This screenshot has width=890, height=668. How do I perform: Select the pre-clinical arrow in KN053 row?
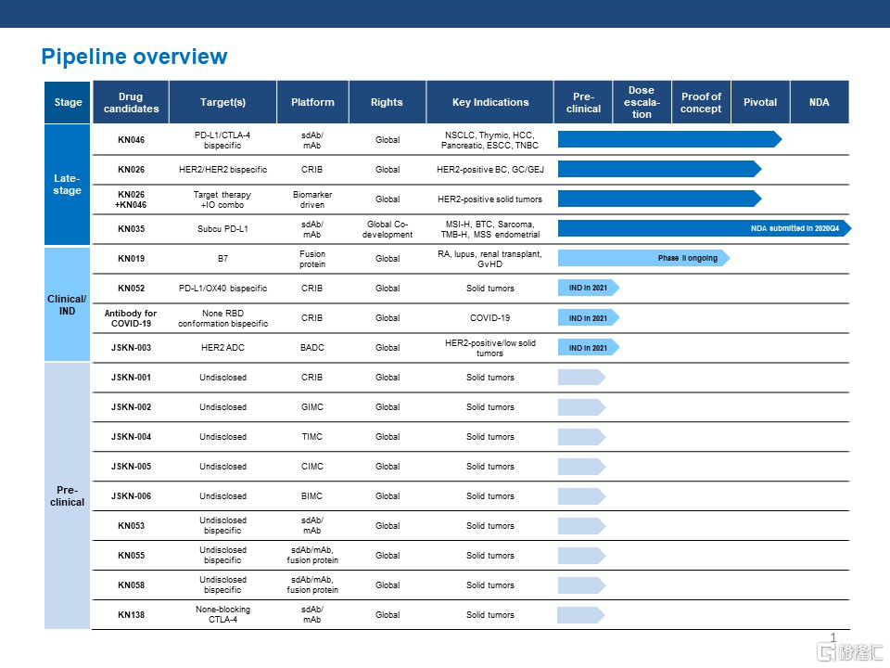580,526
